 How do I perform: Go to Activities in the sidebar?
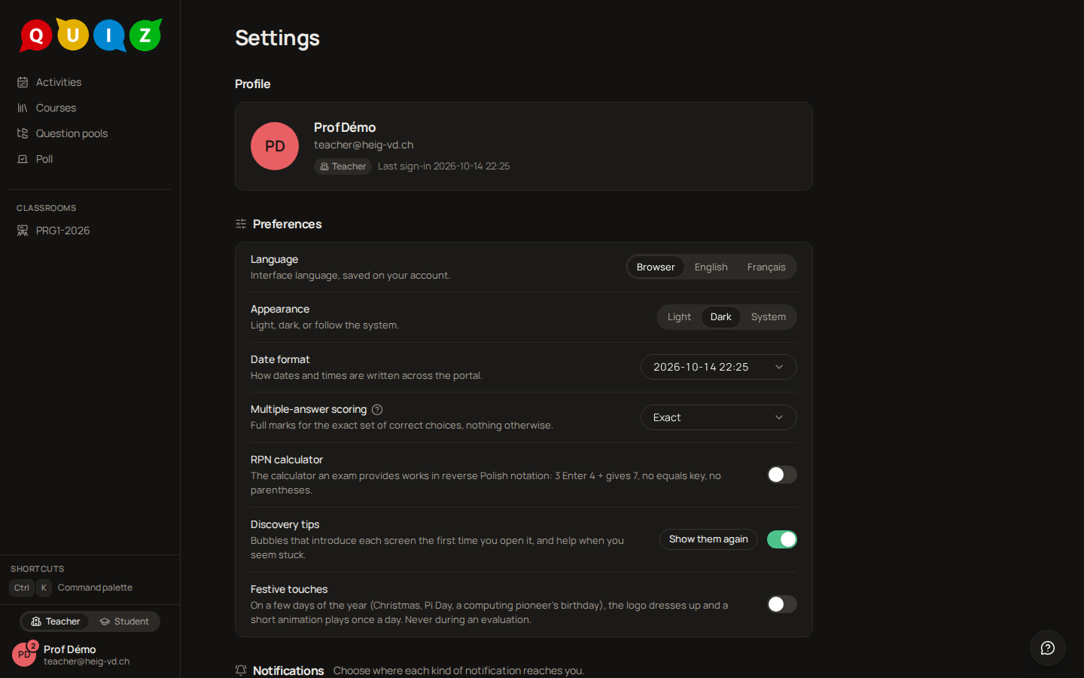(90, 82)
